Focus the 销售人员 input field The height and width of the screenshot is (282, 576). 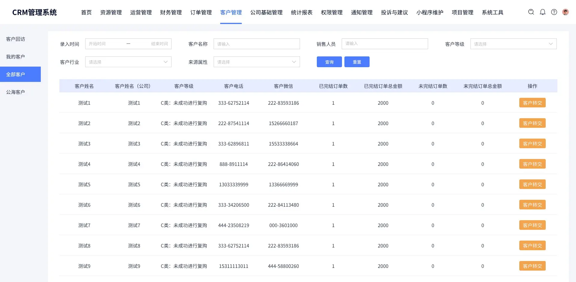pyautogui.click(x=385, y=44)
